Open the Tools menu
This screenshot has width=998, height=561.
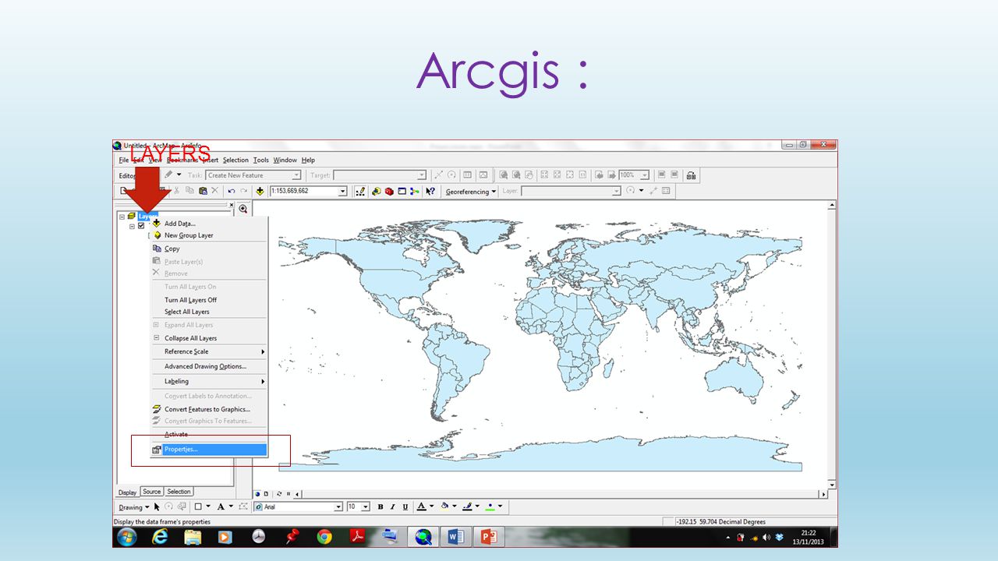(261, 160)
